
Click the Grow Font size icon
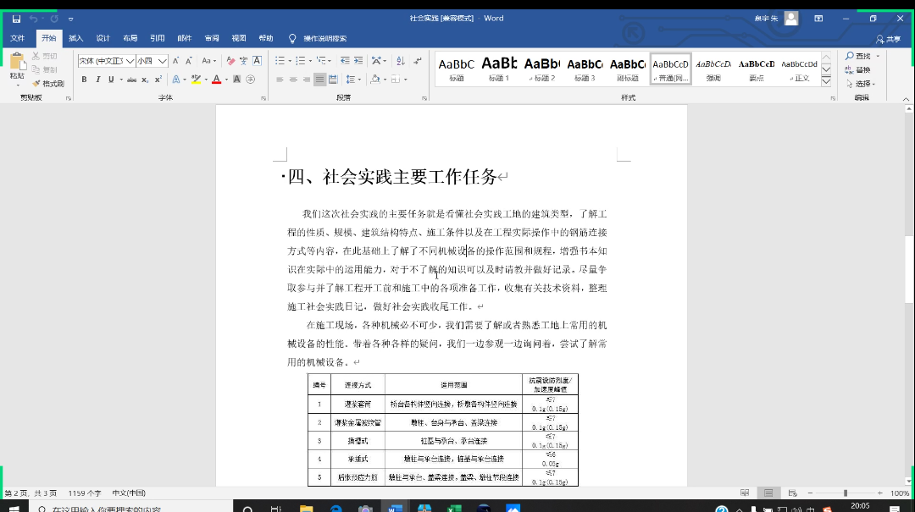coord(175,61)
